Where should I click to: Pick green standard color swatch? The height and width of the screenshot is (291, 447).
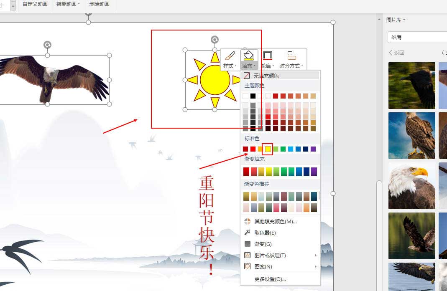click(283, 149)
